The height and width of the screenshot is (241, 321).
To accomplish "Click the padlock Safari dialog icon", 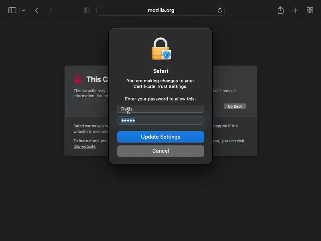I will pos(161,49).
